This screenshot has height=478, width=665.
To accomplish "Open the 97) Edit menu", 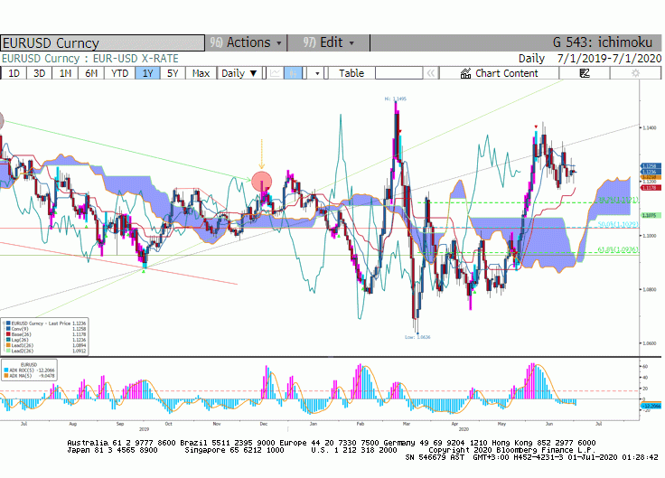I will (x=328, y=42).
